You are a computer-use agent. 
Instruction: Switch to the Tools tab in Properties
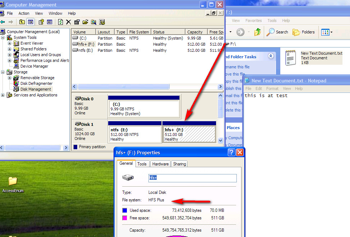[x=142, y=164]
